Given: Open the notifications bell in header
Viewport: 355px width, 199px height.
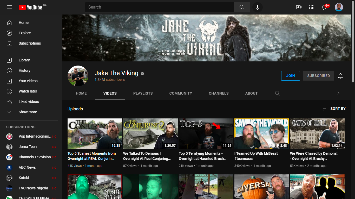Looking at the screenshot, I should (324, 7).
